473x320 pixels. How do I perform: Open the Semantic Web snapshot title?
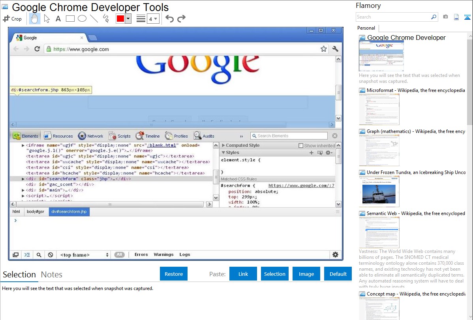(x=416, y=213)
